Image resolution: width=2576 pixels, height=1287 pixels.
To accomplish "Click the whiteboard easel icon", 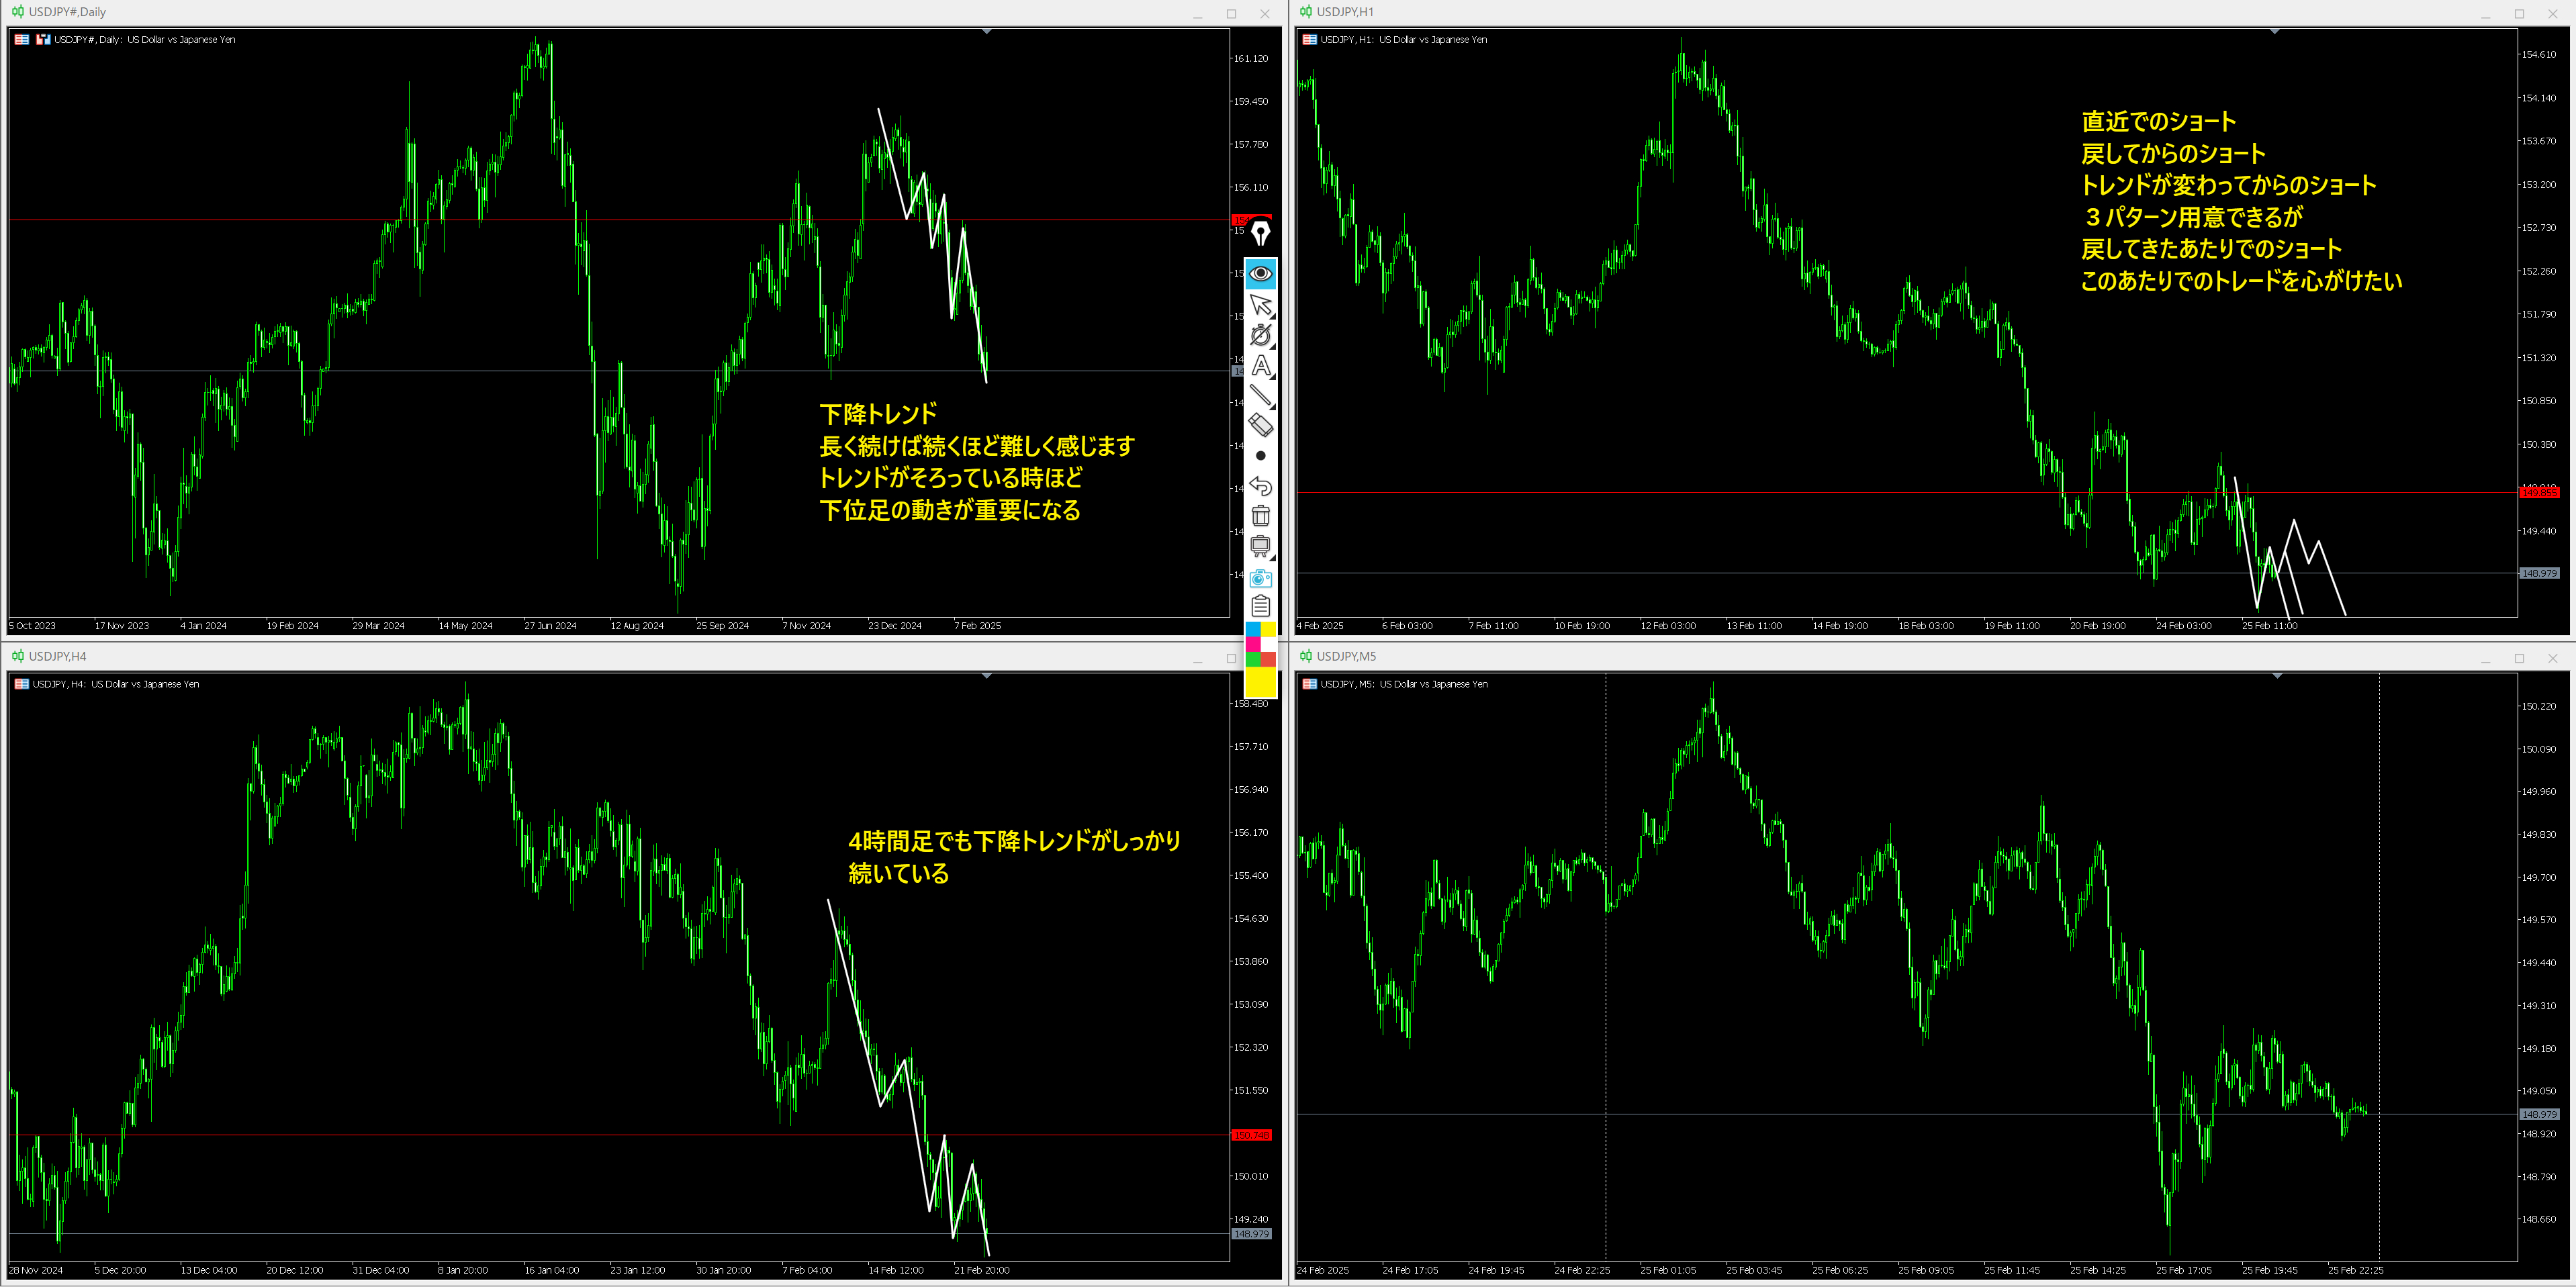I will click(x=1260, y=546).
